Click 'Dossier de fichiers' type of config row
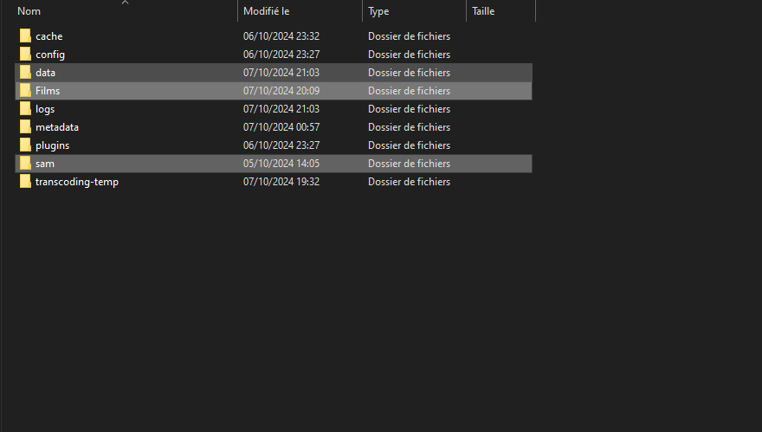This screenshot has height=432, width=762. tap(410, 54)
